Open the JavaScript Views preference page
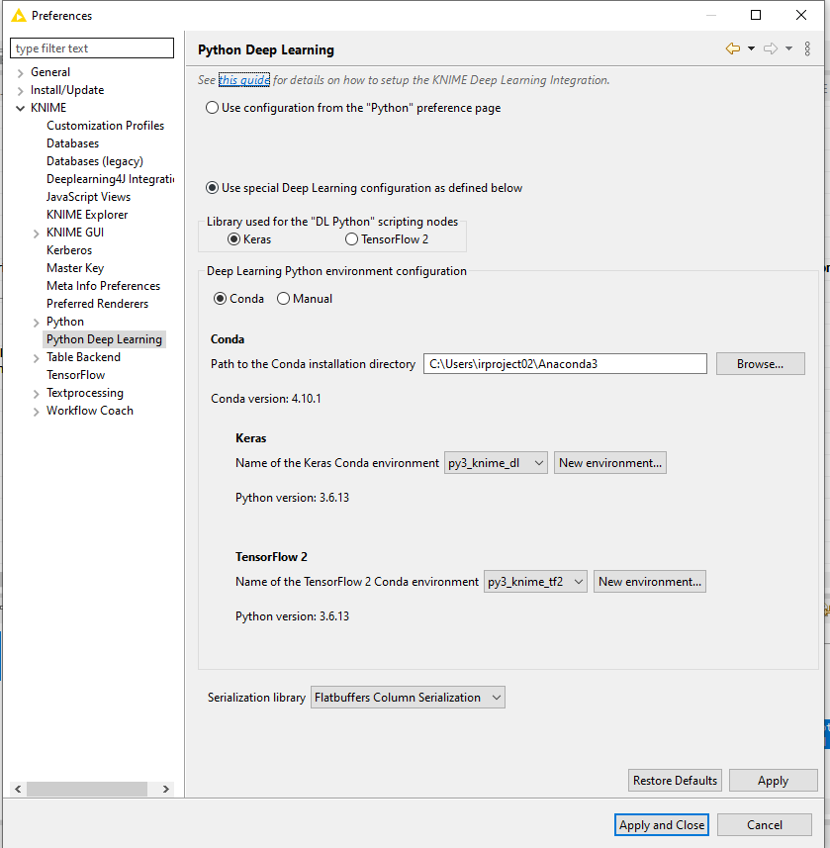 point(88,197)
